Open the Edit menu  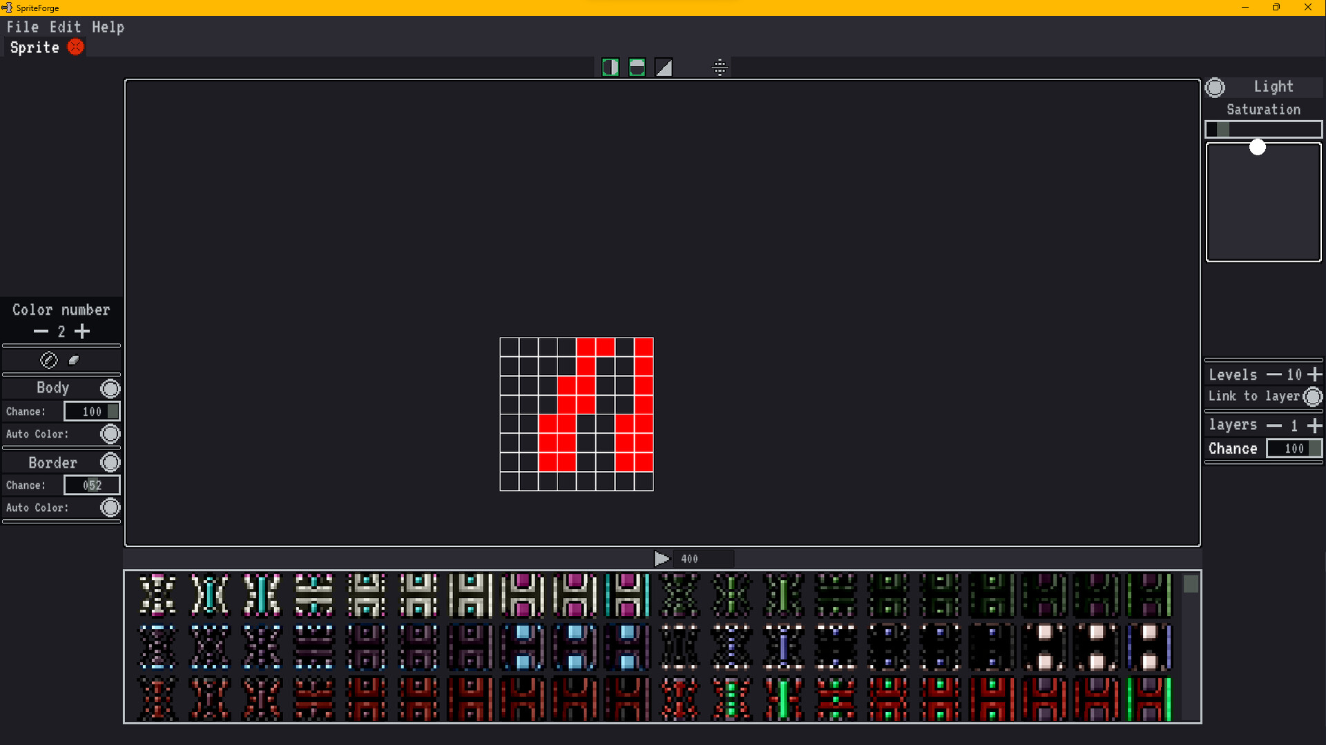65,27
